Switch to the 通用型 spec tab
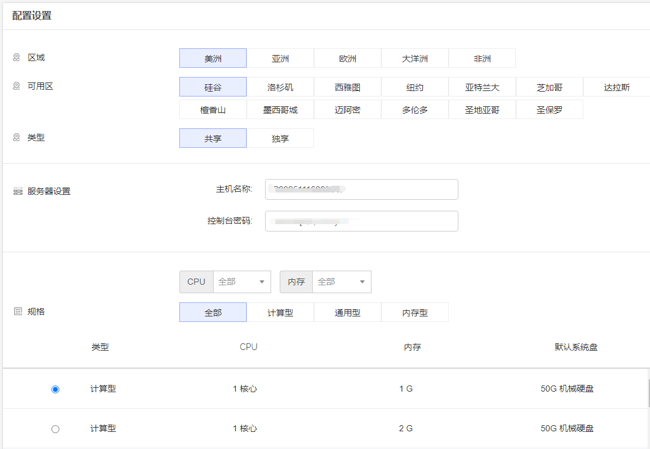Image resolution: width=650 pixels, height=449 pixels. point(348,312)
